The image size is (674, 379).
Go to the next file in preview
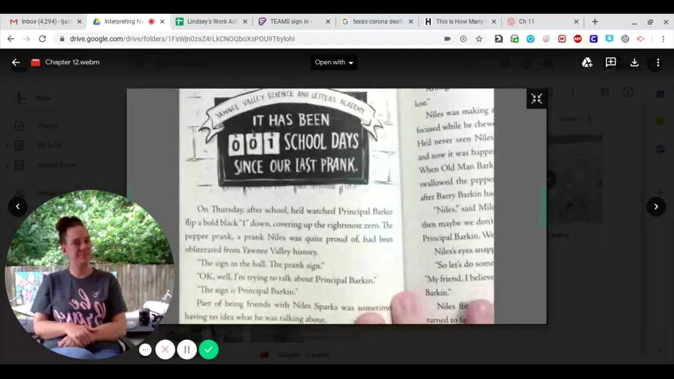[x=656, y=206]
